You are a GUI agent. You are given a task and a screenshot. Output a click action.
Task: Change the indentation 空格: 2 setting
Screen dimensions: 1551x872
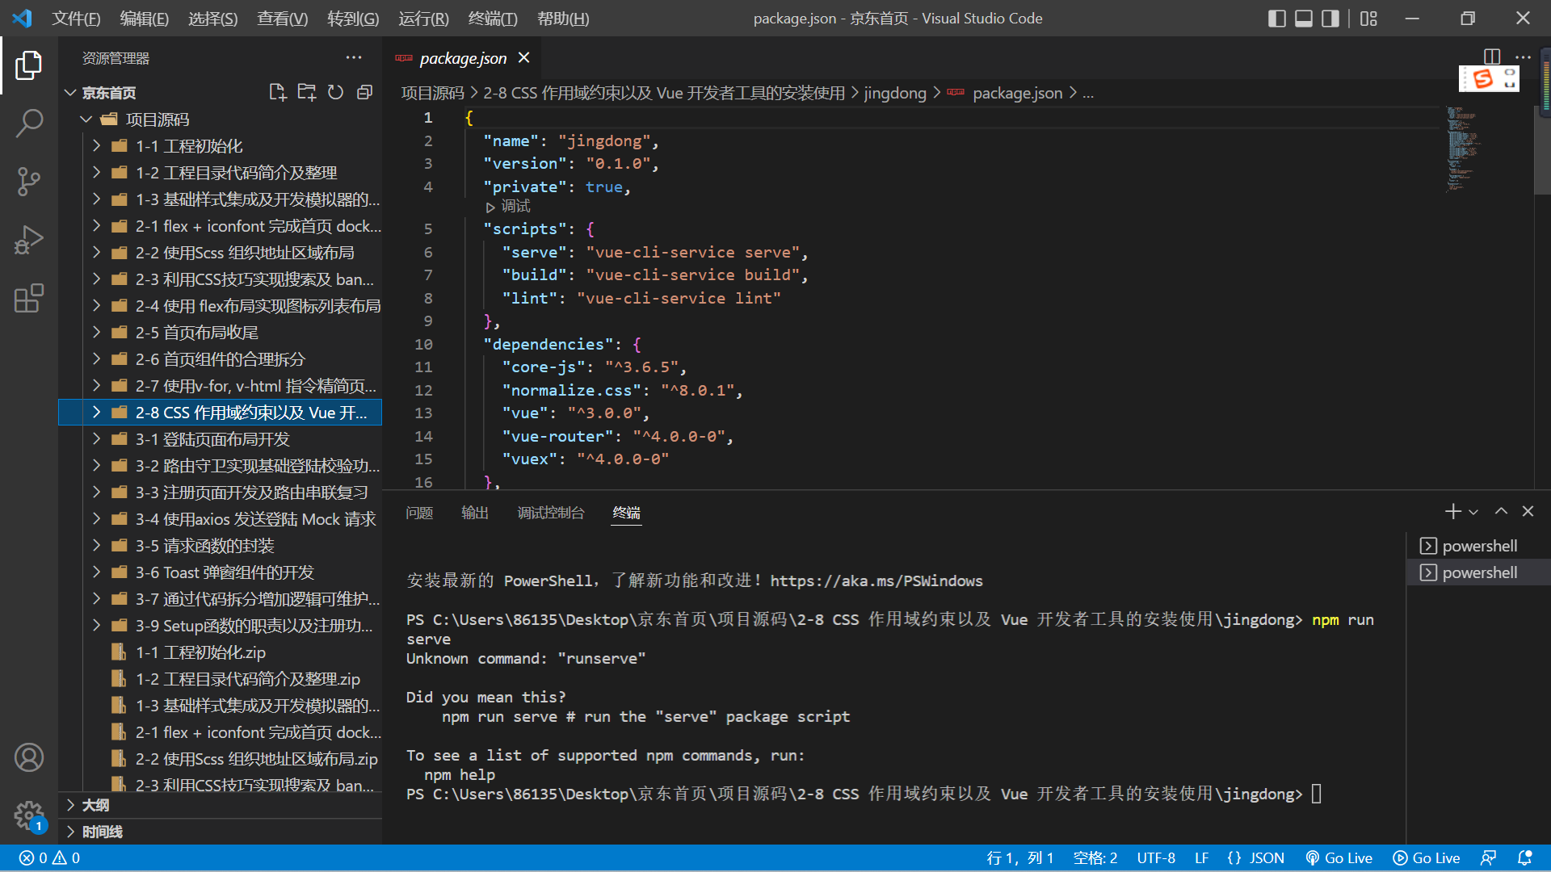coord(1095,858)
